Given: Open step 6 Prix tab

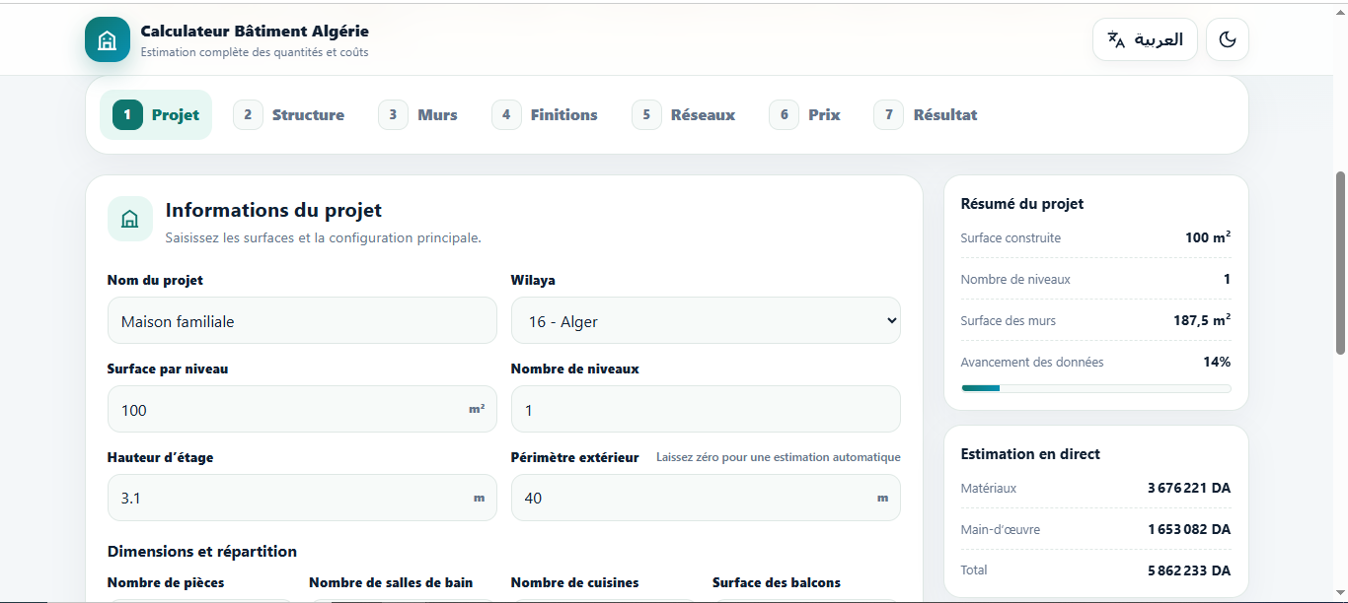Looking at the screenshot, I should click(x=805, y=114).
